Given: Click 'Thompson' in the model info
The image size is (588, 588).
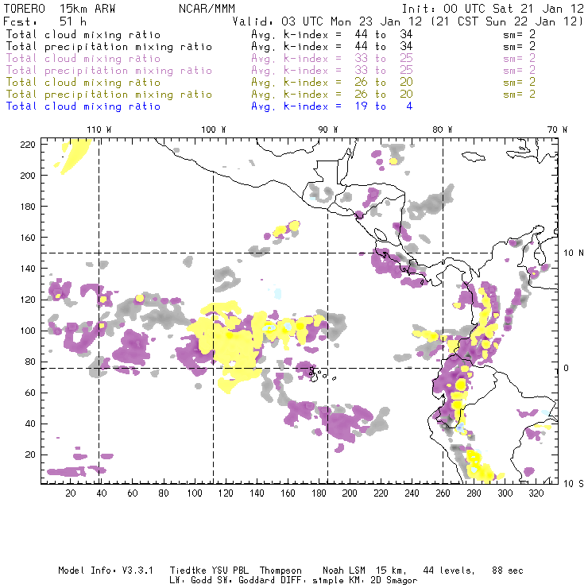Looking at the screenshot, I should click(x=280, y=571).
